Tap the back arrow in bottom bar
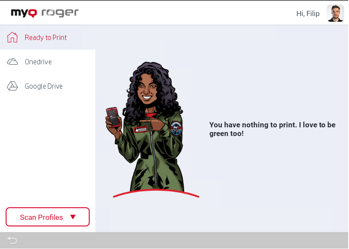The width and height of the screenshot is (349, 249). point(12,240)
